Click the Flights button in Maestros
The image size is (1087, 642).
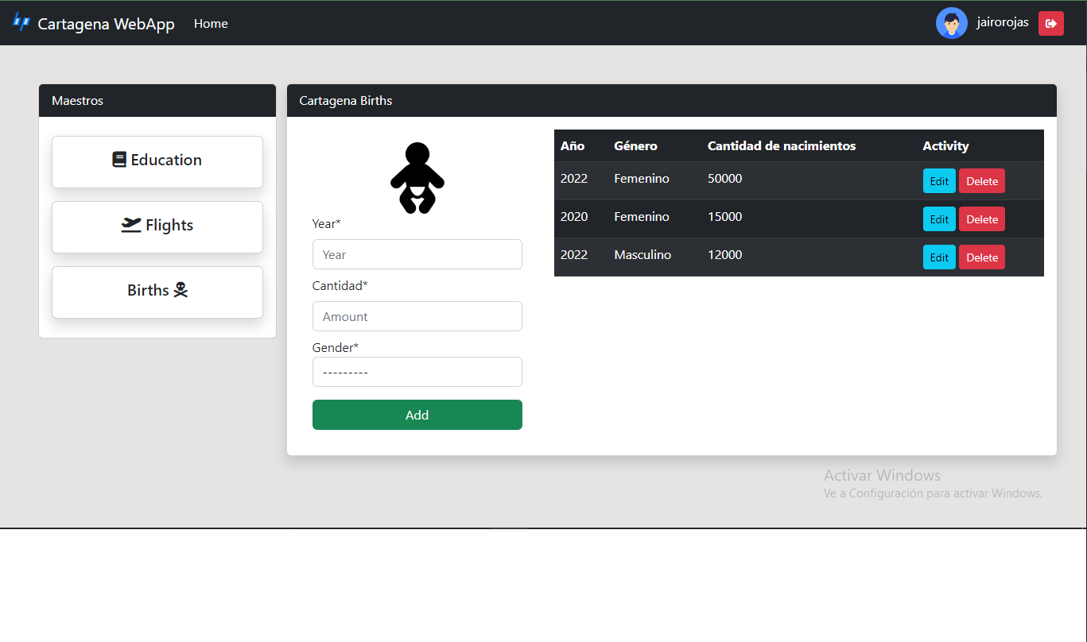pyautogui.click(x=157, y=226)
